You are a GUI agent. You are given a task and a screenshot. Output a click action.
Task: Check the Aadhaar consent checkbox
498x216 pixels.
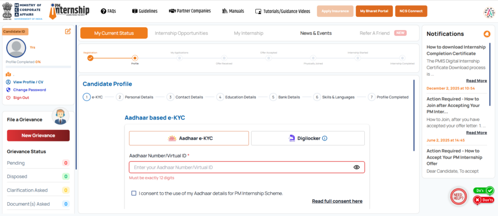[x=134, y=193]
